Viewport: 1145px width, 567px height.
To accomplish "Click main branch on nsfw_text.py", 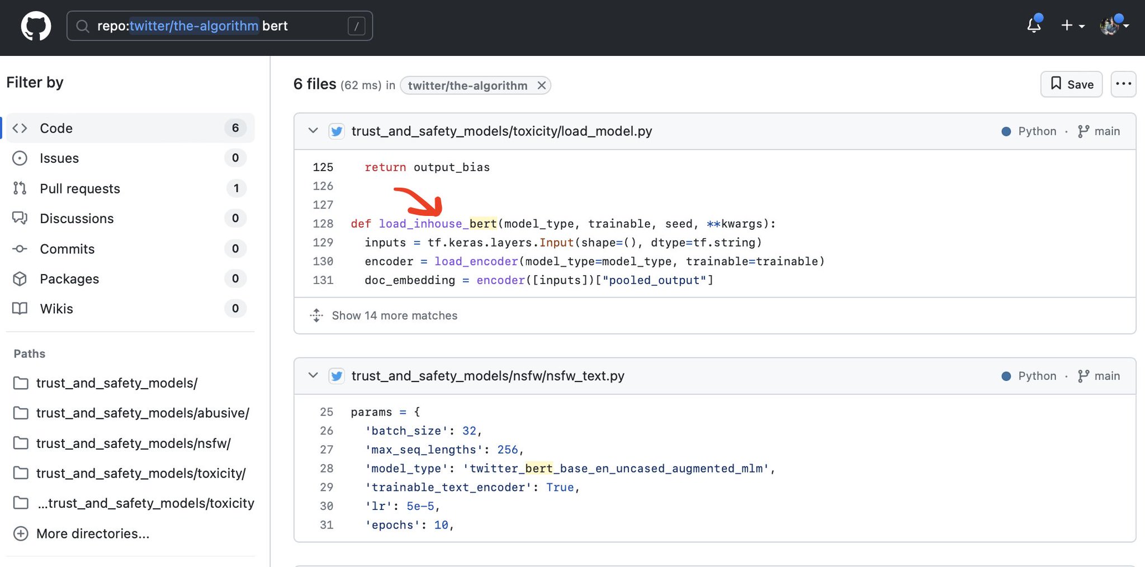I will tap(1099, 376).
